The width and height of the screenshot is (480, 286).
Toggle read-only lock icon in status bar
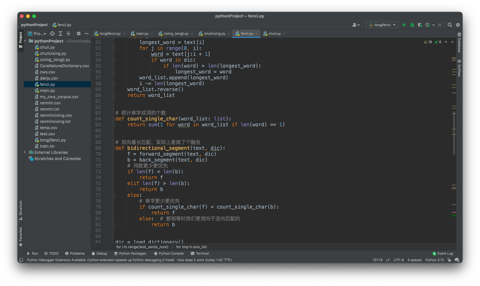pos(449,260)
